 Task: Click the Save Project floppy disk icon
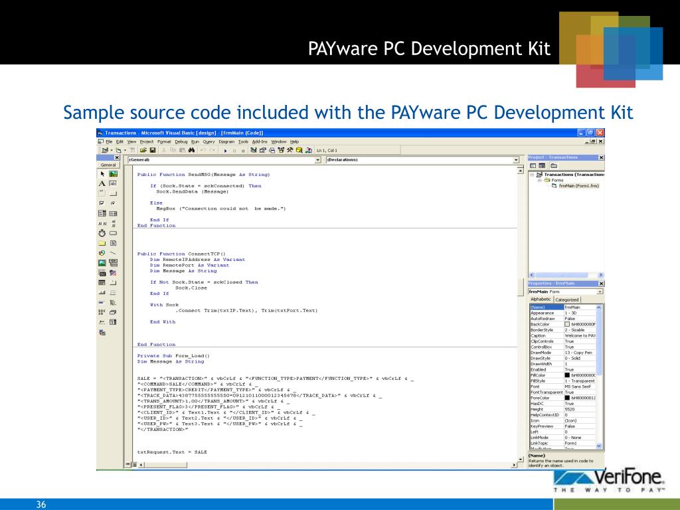coord(153,151)
